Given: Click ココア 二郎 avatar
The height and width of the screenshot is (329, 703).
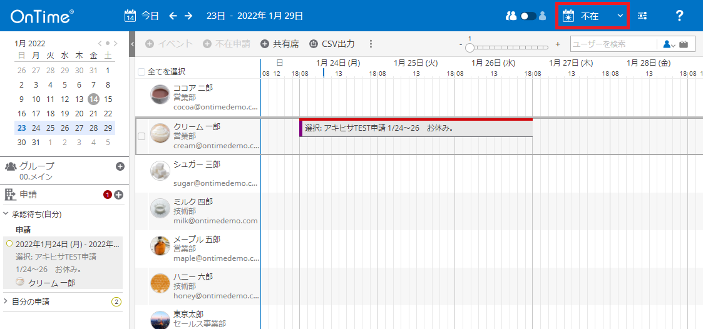Looking at the screenshot, I should 160,94.
